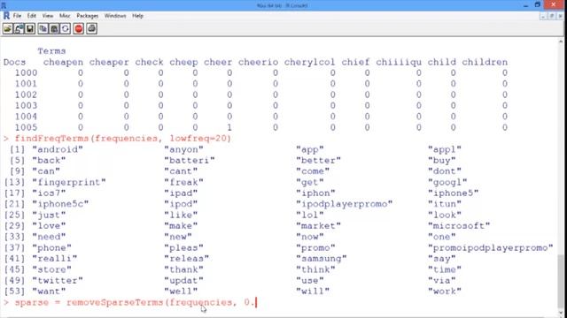
Task: Open the Edit menu
Action: (32, 16)
